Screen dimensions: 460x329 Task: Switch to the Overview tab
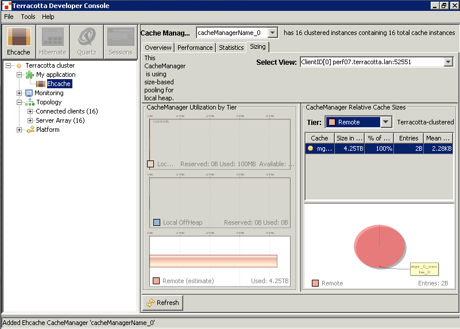[158, 48]
